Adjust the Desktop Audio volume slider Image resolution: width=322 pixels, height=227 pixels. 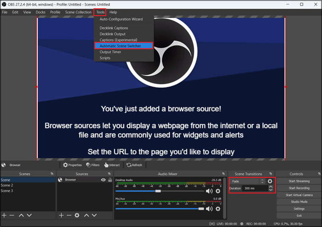[x=158, y=191]
